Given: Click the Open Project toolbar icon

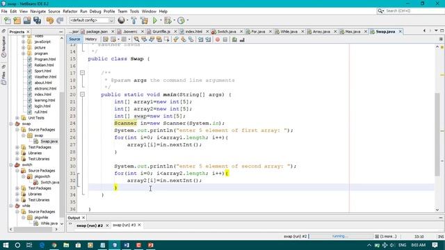Looking at the screenshot, I should 27,20.
